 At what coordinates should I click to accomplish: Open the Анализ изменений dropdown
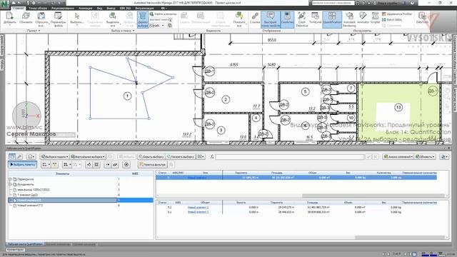point(398,157)
